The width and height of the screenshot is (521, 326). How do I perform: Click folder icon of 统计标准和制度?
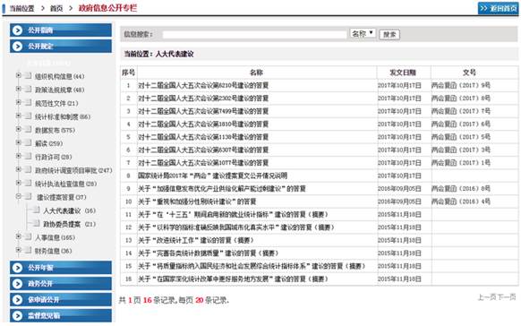(28, 116)
